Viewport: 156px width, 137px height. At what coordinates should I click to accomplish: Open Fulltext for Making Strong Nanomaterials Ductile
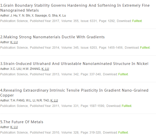point(145,47)
